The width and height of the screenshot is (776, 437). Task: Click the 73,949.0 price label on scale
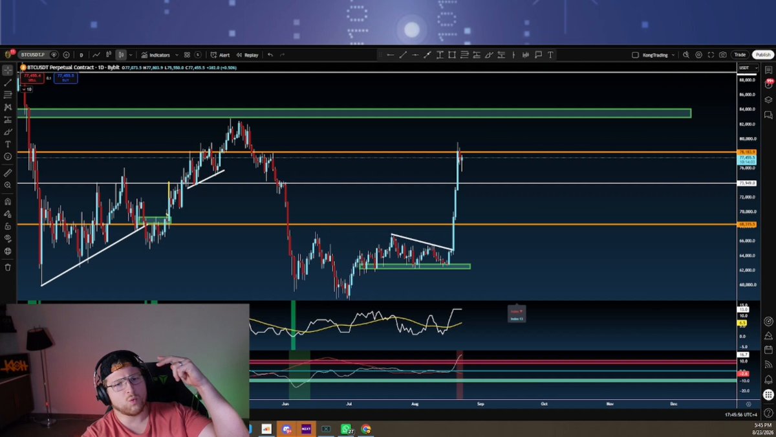pos(747,183)
